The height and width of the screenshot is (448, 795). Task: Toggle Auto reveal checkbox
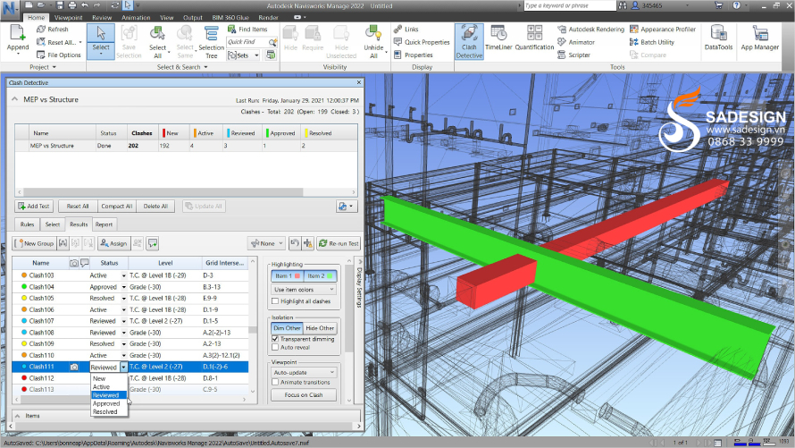click(275, 348)
